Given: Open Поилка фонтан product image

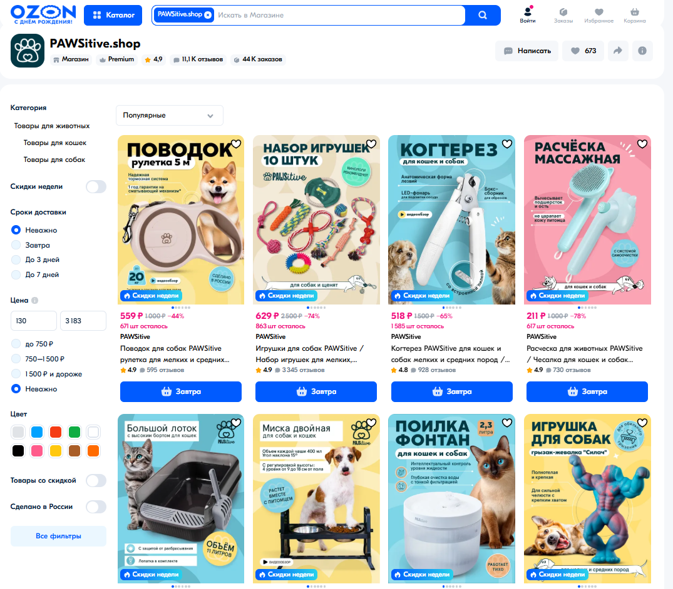Looking at the screenshot, I should 451,498.
